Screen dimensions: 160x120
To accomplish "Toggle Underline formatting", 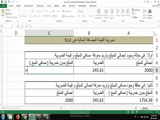I will [x=25, y=16].
